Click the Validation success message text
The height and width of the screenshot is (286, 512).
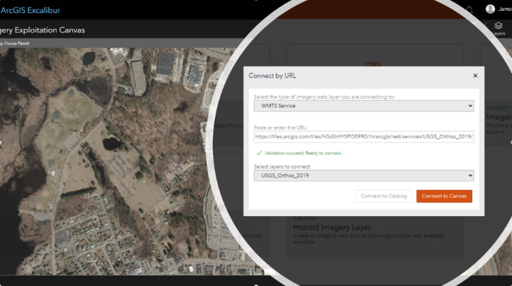(305, 153)
